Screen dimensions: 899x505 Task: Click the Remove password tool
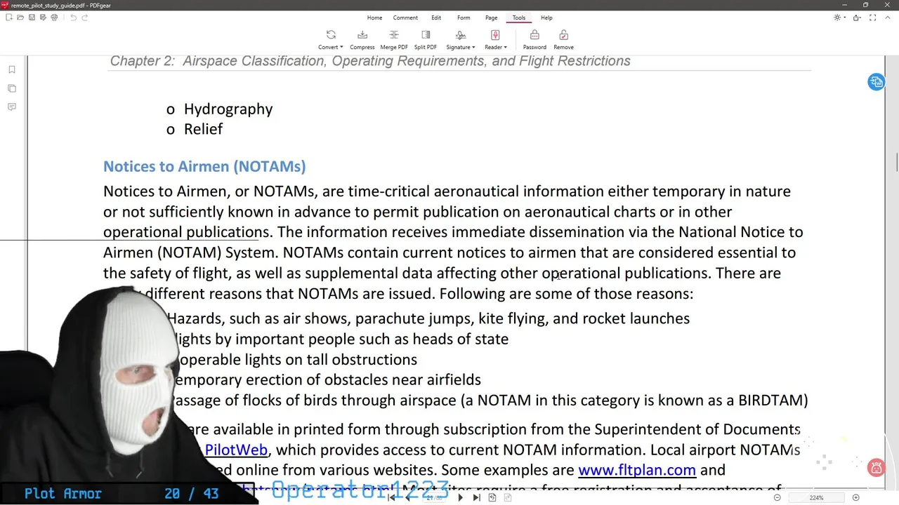563,40
